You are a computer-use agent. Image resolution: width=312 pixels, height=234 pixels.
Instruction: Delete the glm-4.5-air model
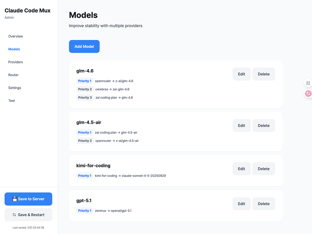point(263,125)
